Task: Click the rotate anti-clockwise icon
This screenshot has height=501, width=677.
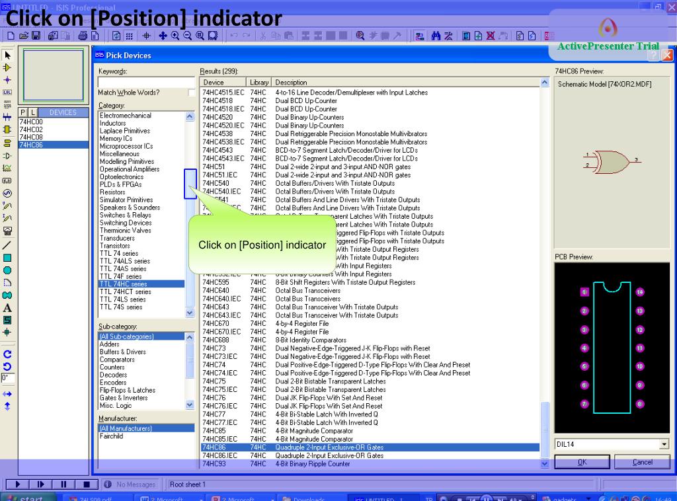Action: (x=7, y=367)
